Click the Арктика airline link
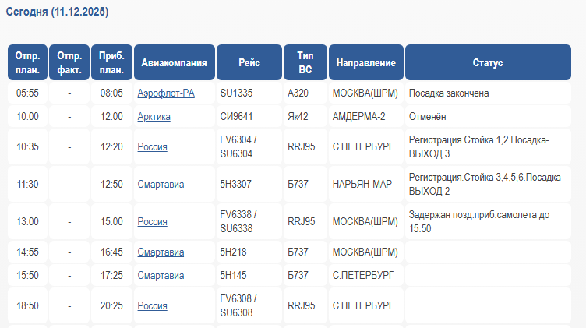Image resolution: width=586 pixels, height=328 pixels. 154,117
